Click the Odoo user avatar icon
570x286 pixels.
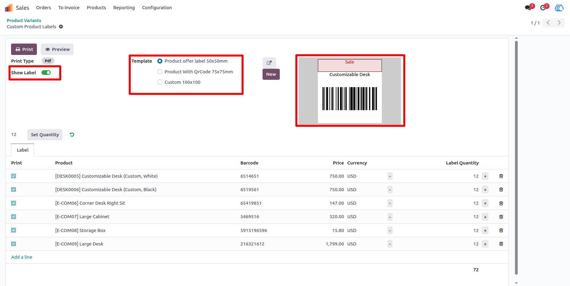559,8
